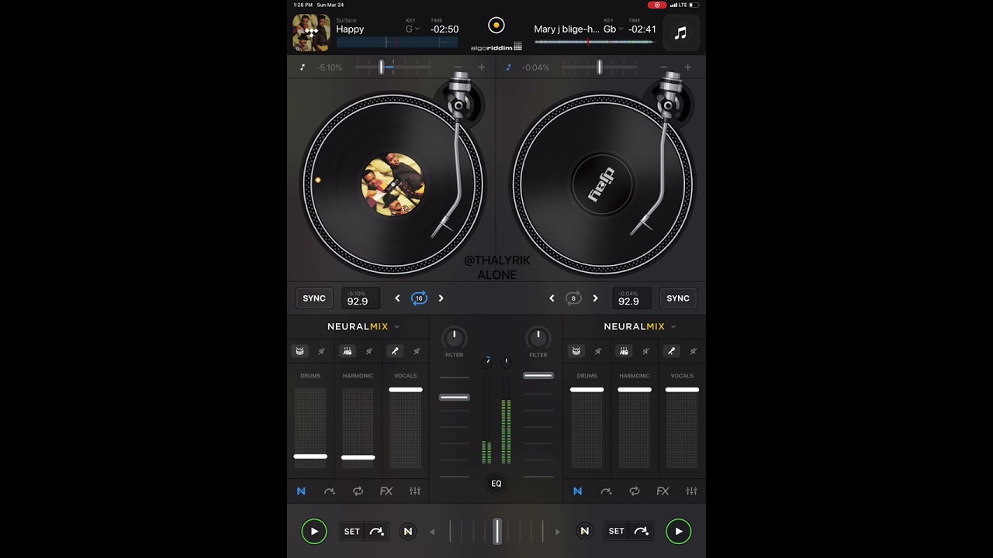
Task: Nudge tempo up with plus on the Happy deck
Action: click(482, 67)
